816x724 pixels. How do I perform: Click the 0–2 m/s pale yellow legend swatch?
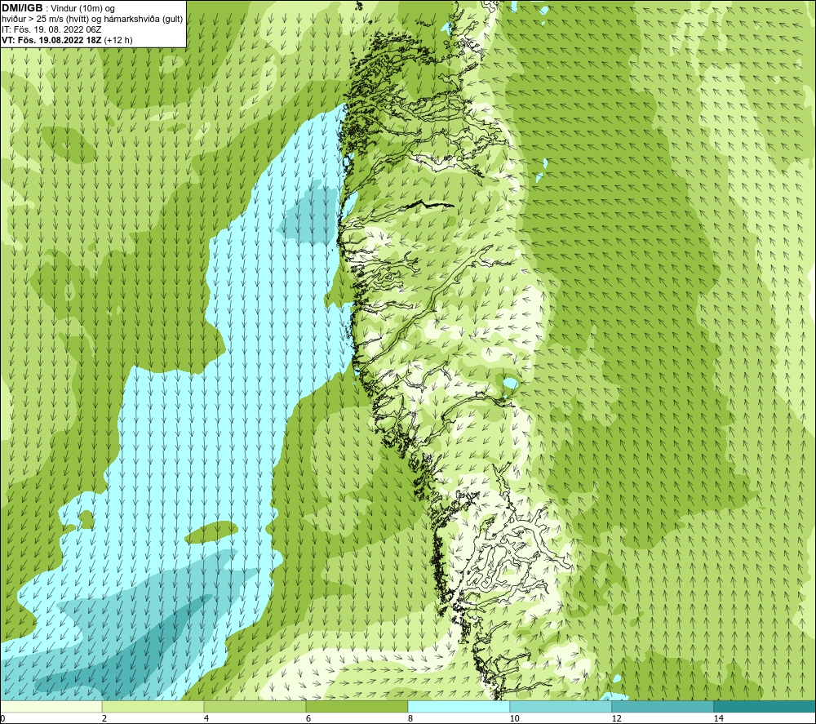(51, 707)
